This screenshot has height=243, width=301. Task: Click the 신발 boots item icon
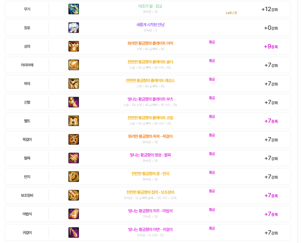(74, 102)
